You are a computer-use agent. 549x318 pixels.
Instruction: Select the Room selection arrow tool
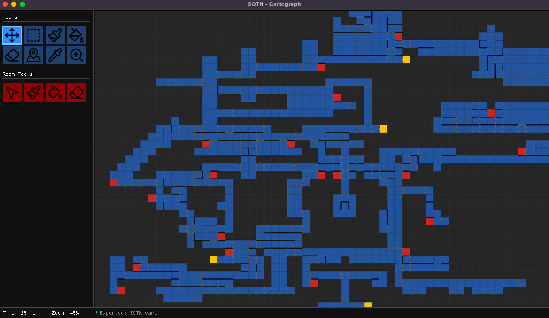(x=12, y=92)
